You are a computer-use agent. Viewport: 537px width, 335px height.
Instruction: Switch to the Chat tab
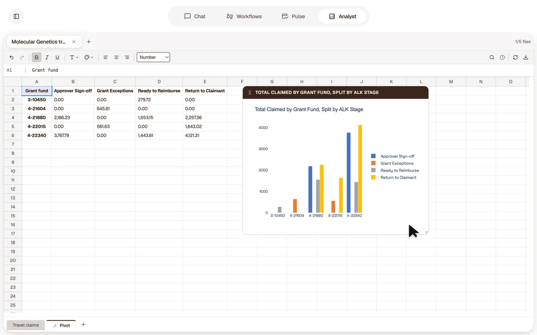click(x=195, y=17)
